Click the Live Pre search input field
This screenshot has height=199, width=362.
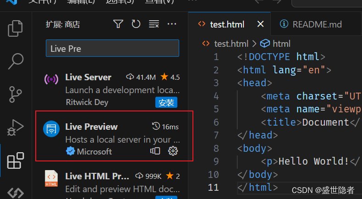[112, 48]
